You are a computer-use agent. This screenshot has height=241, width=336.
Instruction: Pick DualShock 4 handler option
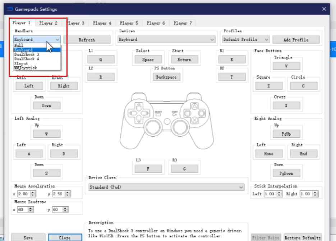pos(37,59)
